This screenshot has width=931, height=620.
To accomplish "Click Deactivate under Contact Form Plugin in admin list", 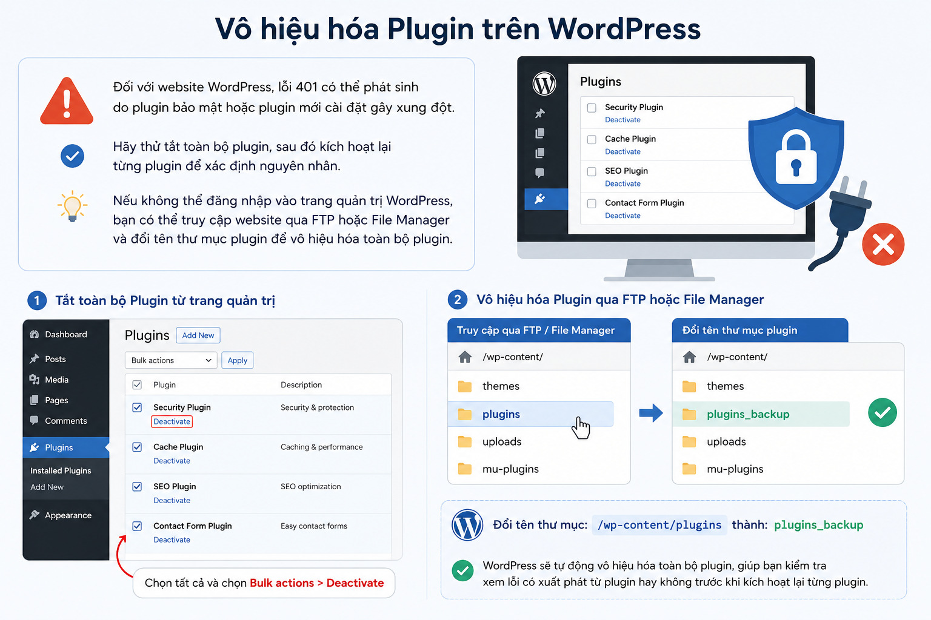I will (172, 540).
